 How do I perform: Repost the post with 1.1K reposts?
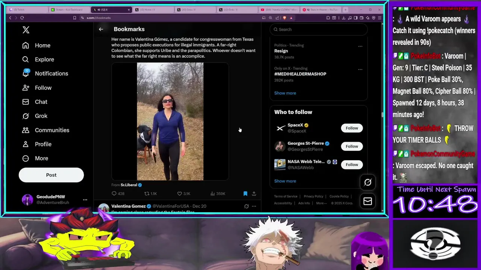click(151, 193)
